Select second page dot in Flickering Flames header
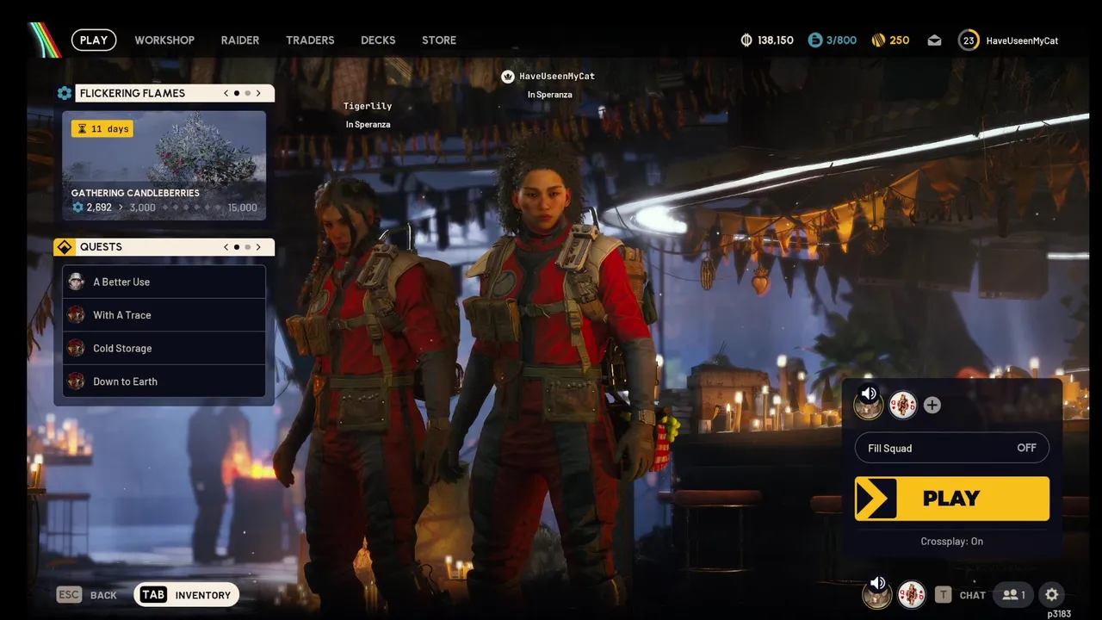The height and width of the screenshot is (620, 1102). 248,93
